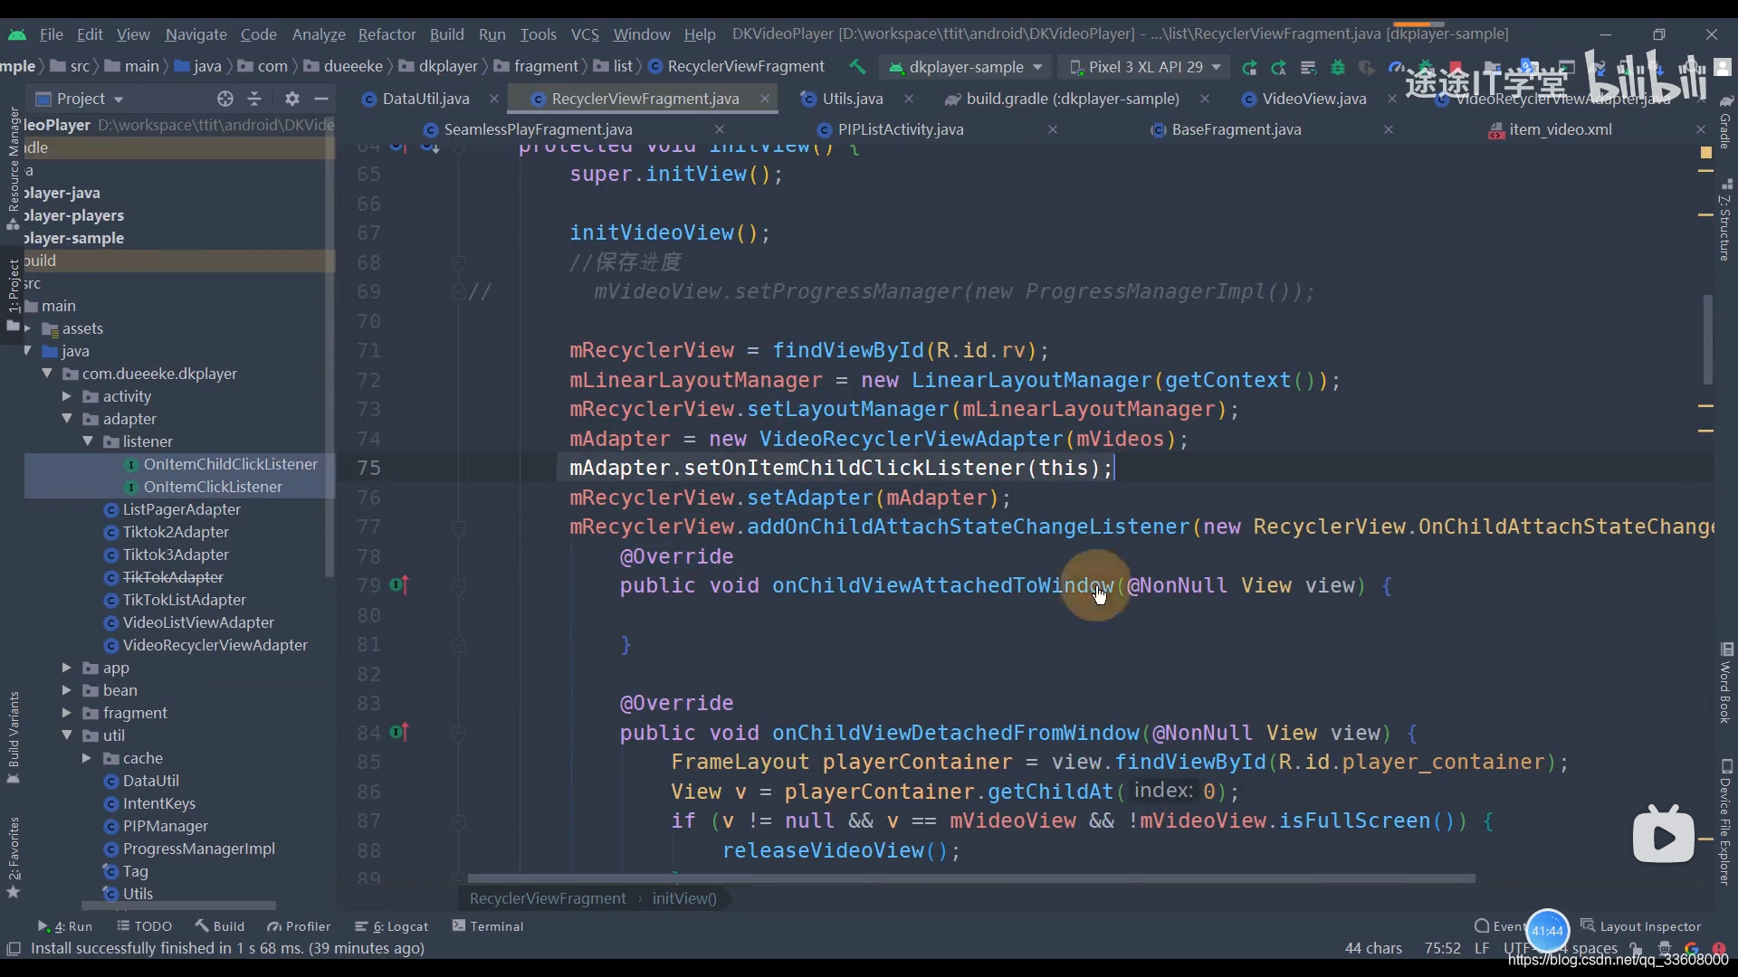The image size is (1738, 977).
Task: Close the RecyclerViewFragment.java tab
Action: (x=765, y=99)
